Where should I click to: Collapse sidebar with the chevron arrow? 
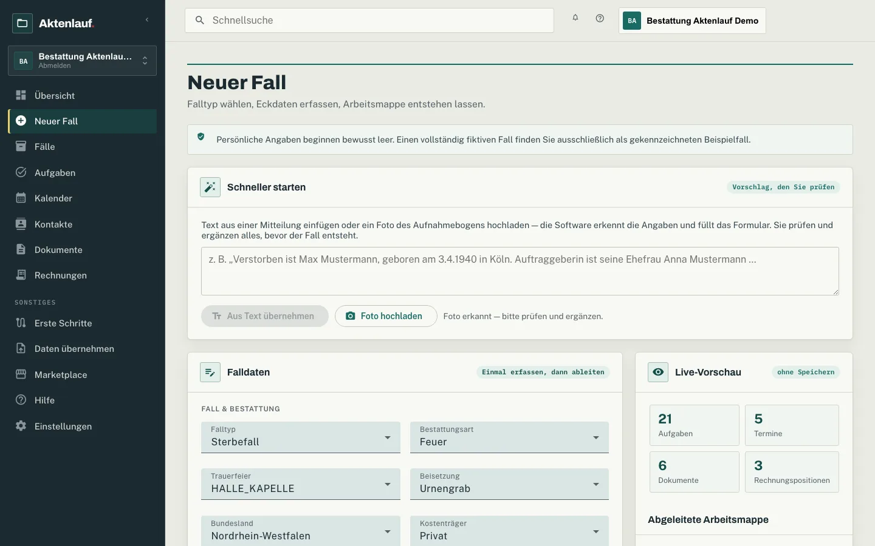coord(147,20)
